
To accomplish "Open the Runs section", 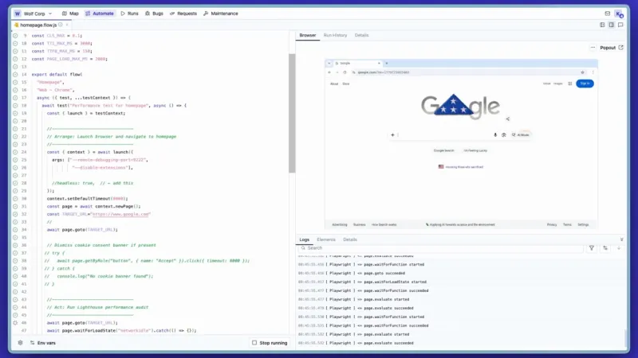I will (x=129, y=14).
